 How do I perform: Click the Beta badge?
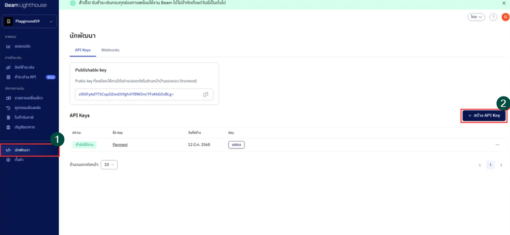point(50,77)
